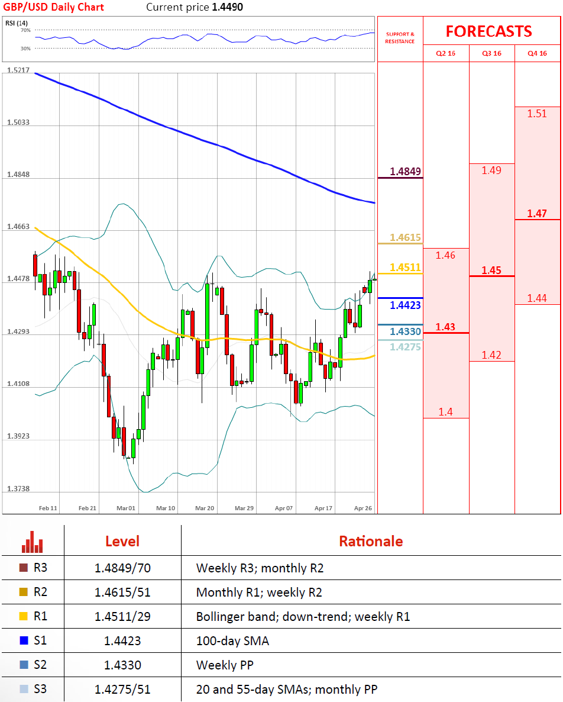Screen dimensions: 563x702
Task: Click the RSI (14) label
Action: click(x=17, y=23)
